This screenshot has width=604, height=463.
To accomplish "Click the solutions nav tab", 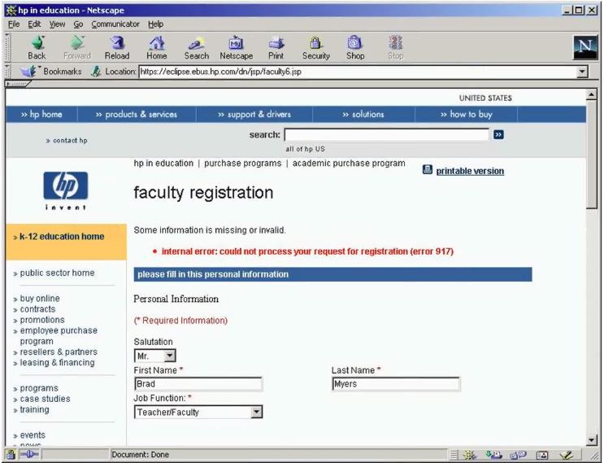I will [x=363, y=114].
